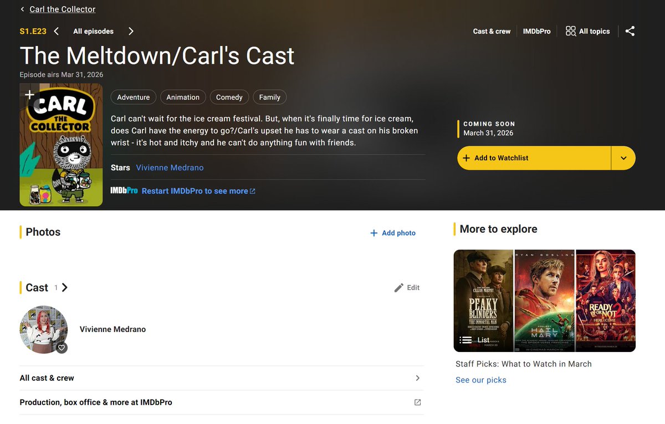Click the More to explore heading

(499, 229)
